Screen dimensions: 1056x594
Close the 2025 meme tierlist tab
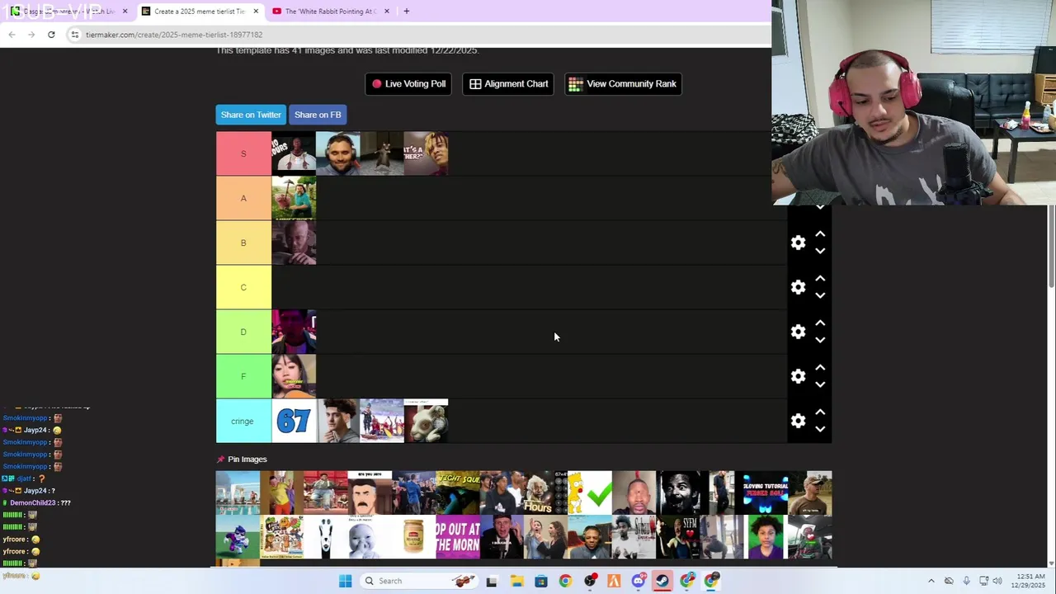256,12
